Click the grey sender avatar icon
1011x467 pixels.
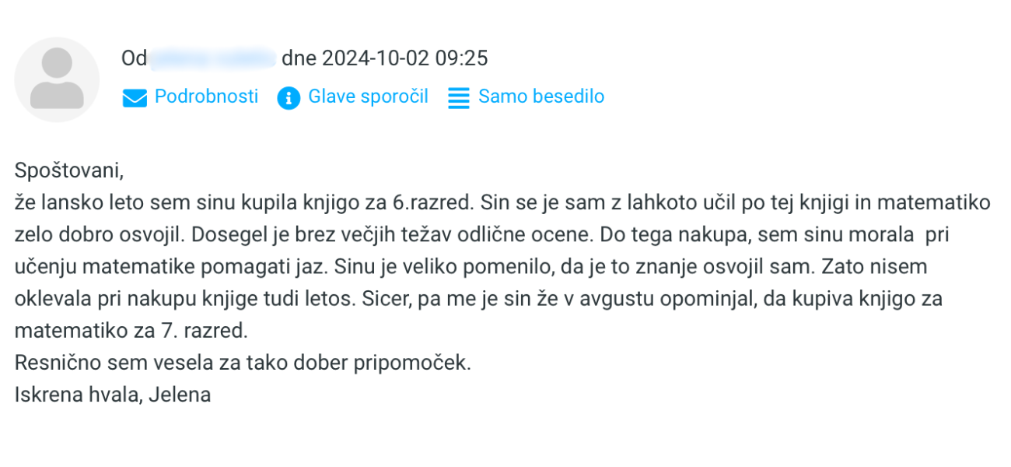click(57, 79)
